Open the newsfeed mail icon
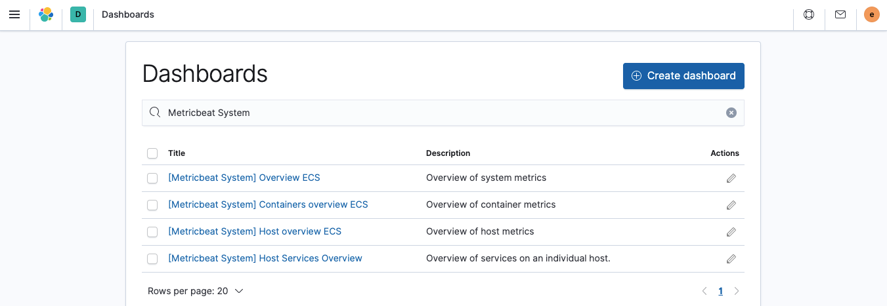 840,14
